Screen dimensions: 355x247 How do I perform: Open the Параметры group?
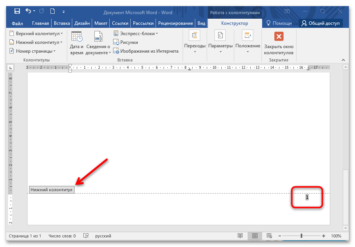pyautogui.click(x=220, y=42)
